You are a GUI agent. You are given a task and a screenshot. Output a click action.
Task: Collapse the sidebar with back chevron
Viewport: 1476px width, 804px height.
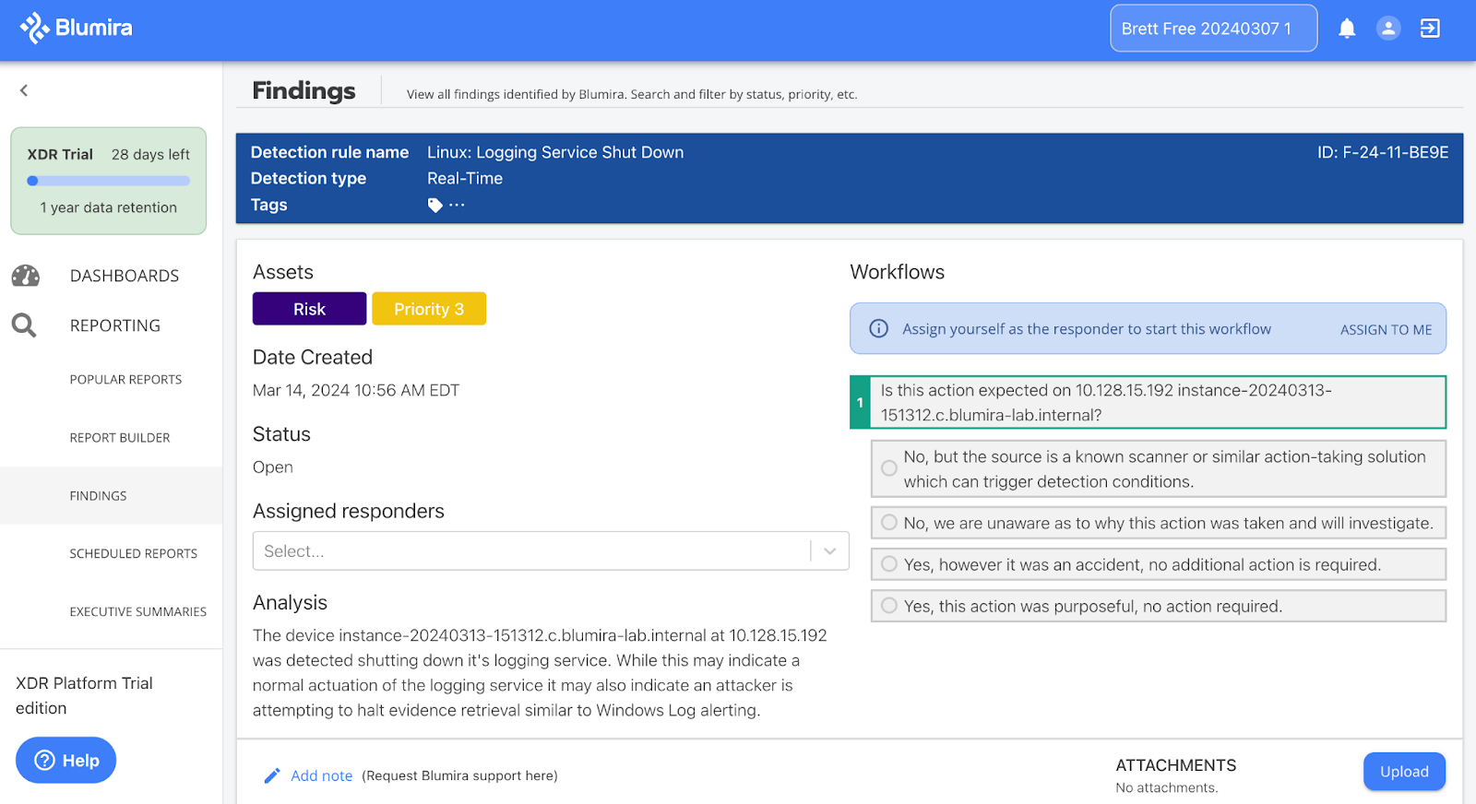pyautogui.click(x=24, y=90)
